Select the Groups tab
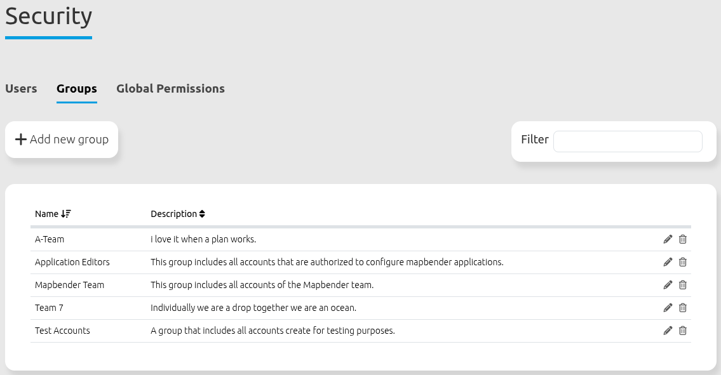 pyautogui.click(x=76, y=89)
